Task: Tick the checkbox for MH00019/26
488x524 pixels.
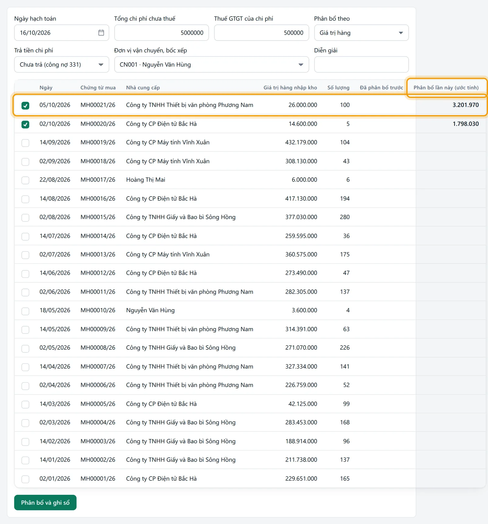Action: click(25, 143)
